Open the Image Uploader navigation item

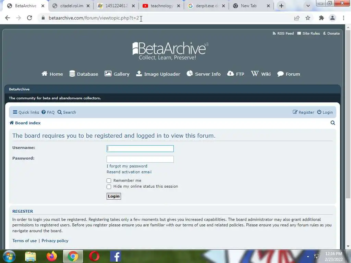(158, 74)
